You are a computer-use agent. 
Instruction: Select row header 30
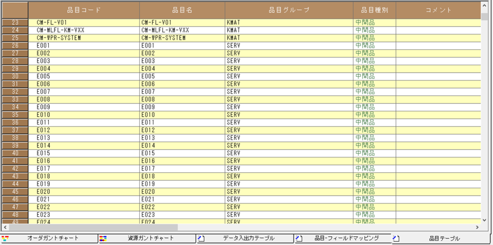pos(15,76)
